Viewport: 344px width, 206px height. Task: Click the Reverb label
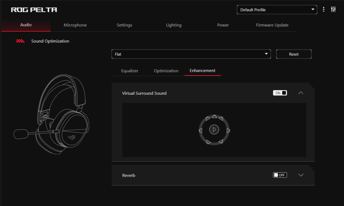(128, 175)
